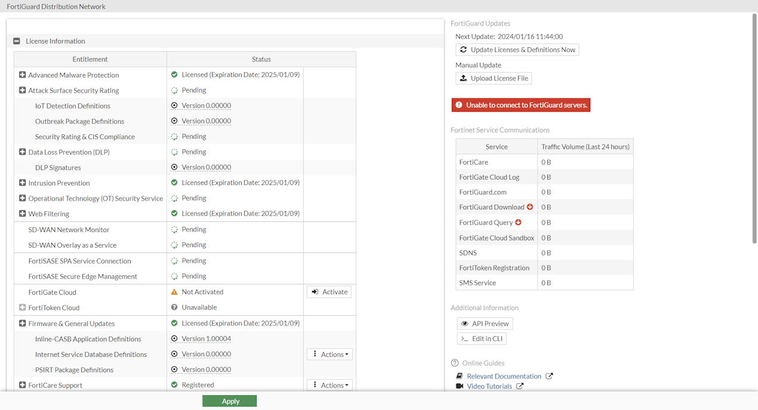The width and height of the screenshot is (758, 410).
Task: Click green check icon for Advanced Malware Protection
Action: coord(174,75)
